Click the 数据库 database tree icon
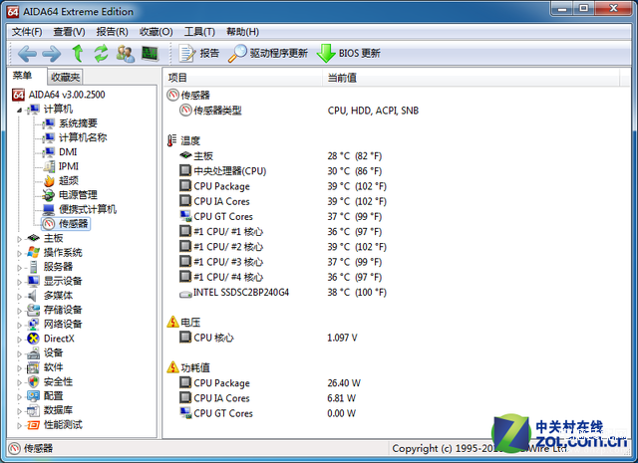 coord(33,410)
